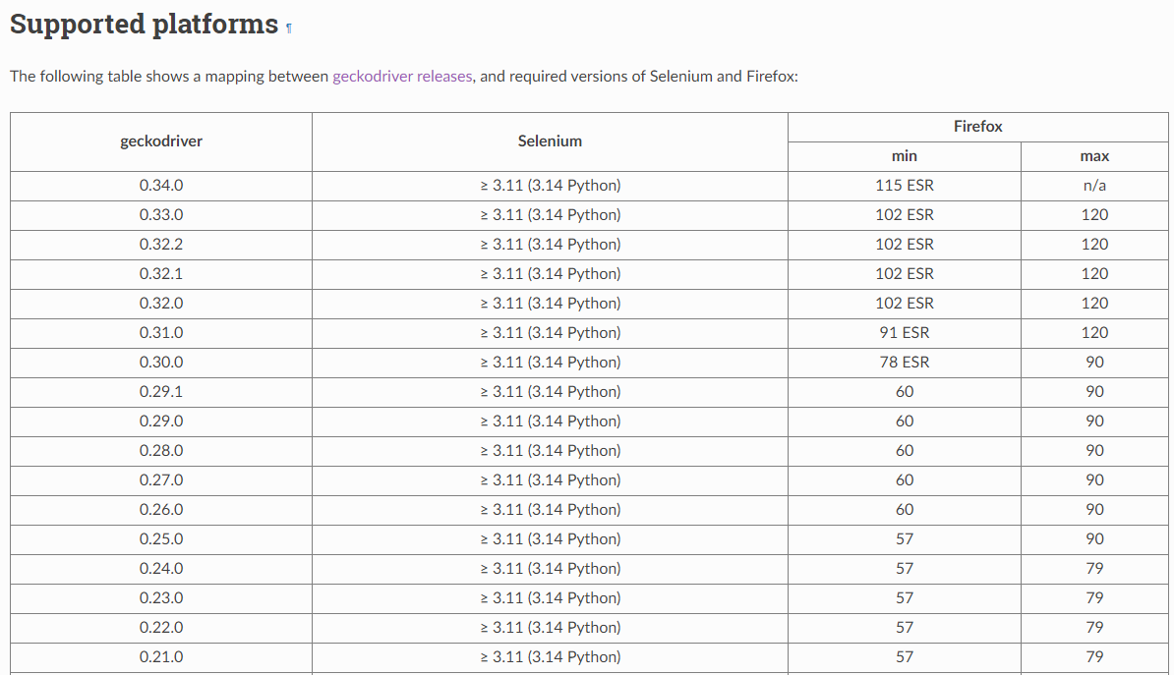The width and height of the screenshot is (1174, 675).
Task: Click the Firefox column header
Action: coord(977,127)
